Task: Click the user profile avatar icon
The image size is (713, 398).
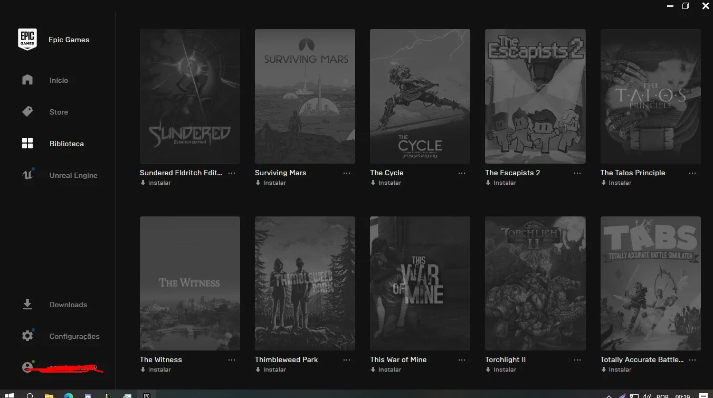Action: [27, 367]
